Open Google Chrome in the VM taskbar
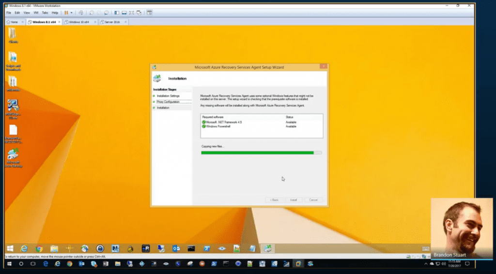This screenshot has height=274, width=496. click(39, 248)
